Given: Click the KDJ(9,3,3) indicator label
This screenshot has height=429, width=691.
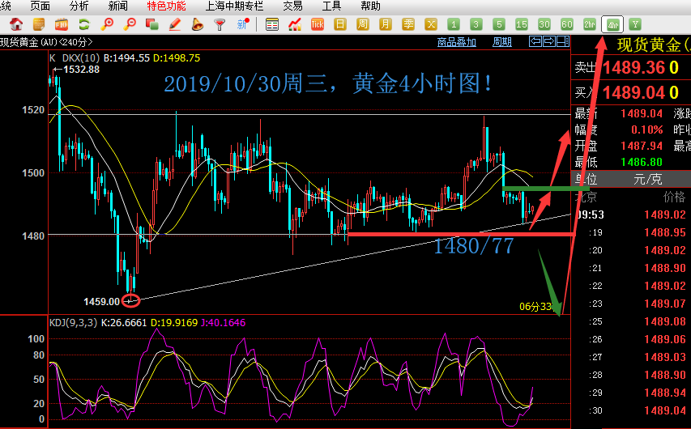Looking at the screenshot, I should click(73, 323).
